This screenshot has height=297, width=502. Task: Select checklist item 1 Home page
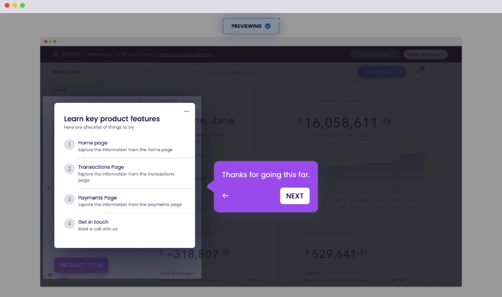pyautogui.click(x=129, y=146)
